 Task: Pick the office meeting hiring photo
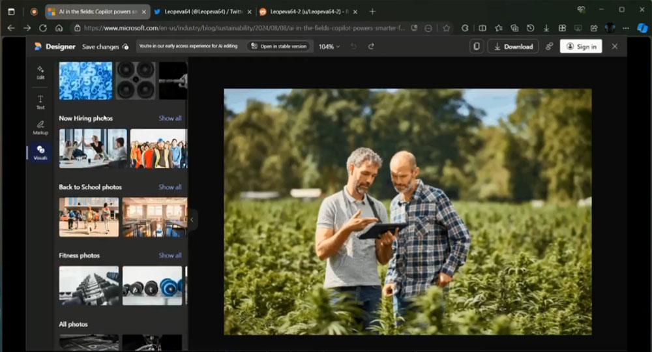(x=93, y=149)
